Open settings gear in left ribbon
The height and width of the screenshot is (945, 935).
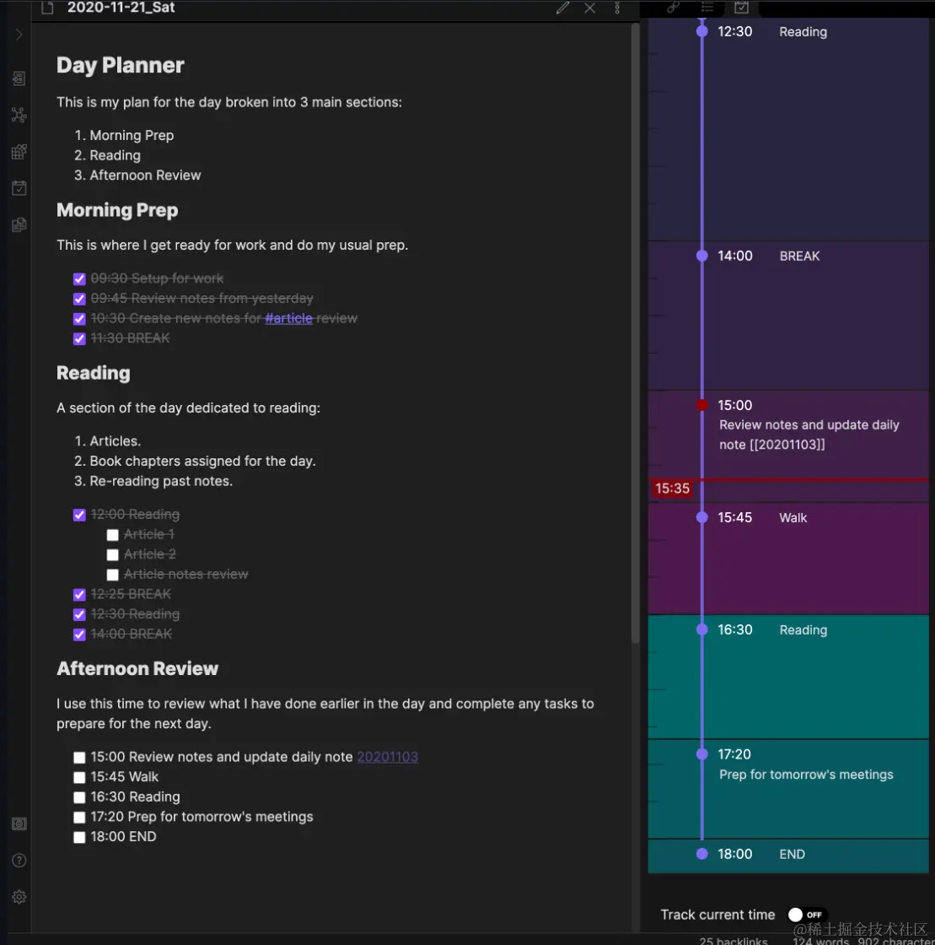(19, 897)
